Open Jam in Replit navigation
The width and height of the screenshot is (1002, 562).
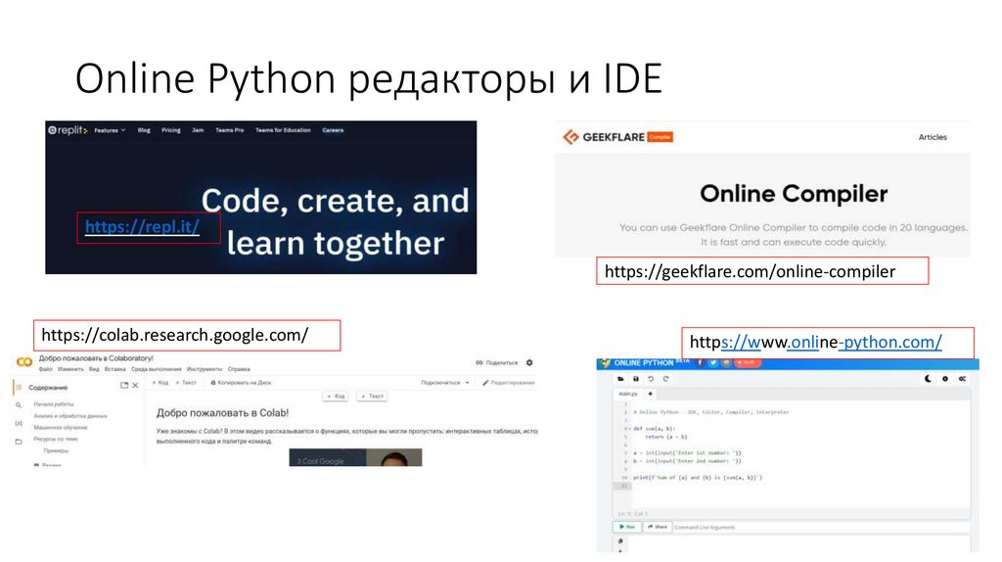[x=198, y=130]
